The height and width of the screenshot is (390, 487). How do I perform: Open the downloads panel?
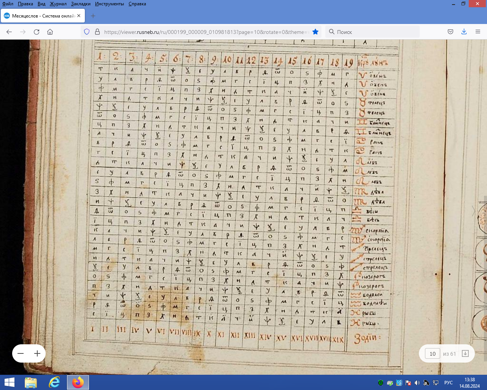click(464, 32)
